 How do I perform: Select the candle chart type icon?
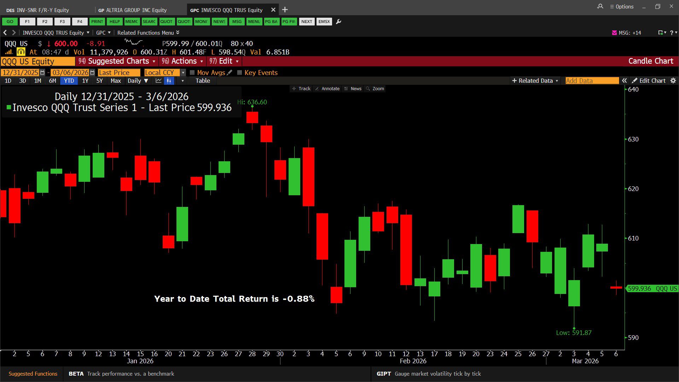(169, 81)
